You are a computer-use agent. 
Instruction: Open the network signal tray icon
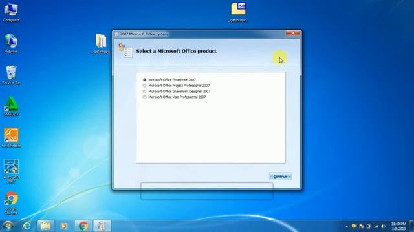tap(376, 226)
